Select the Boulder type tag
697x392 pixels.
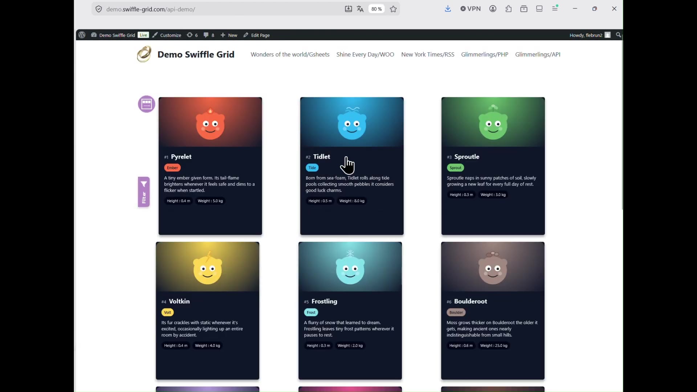456,313
